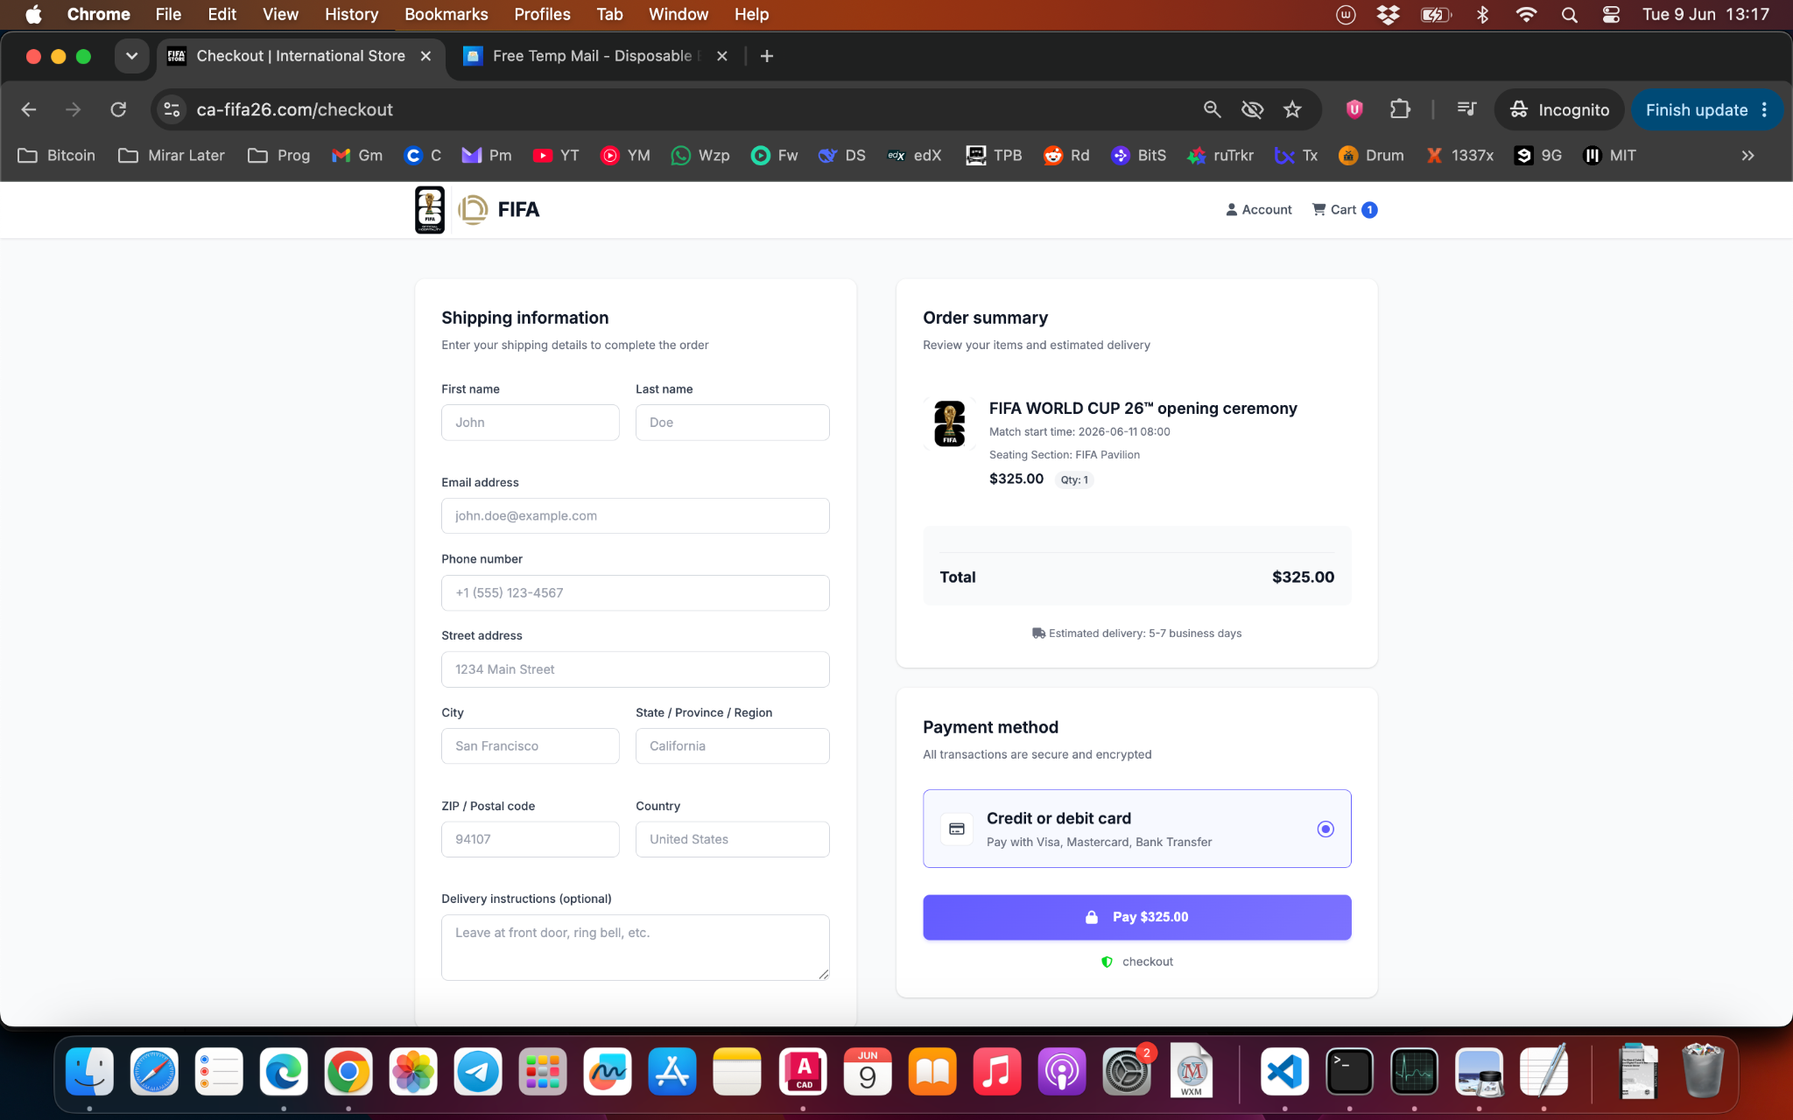Click the site information icon in address bar
This screenshot has width=1793, height=1120.
tap(172, 109)
